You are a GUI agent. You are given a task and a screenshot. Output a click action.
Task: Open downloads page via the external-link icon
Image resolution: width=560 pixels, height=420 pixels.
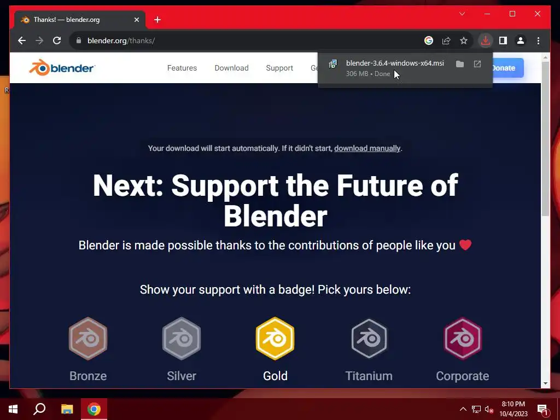477,64
